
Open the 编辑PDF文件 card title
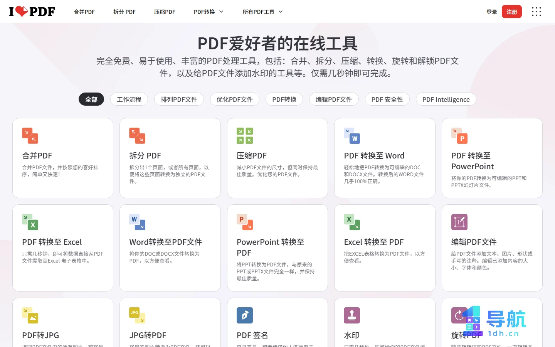coord(474,242)
